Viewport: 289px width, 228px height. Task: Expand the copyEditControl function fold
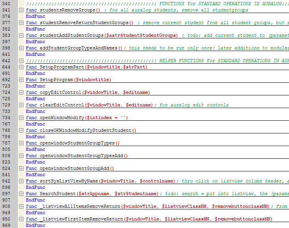pyautogui.click(x=21, y=92)
